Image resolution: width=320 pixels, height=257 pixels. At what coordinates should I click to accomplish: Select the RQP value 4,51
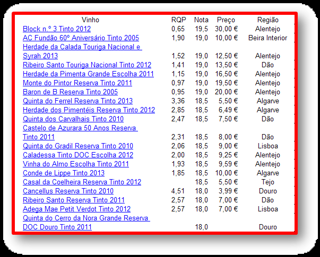click(x=178, y=191)
